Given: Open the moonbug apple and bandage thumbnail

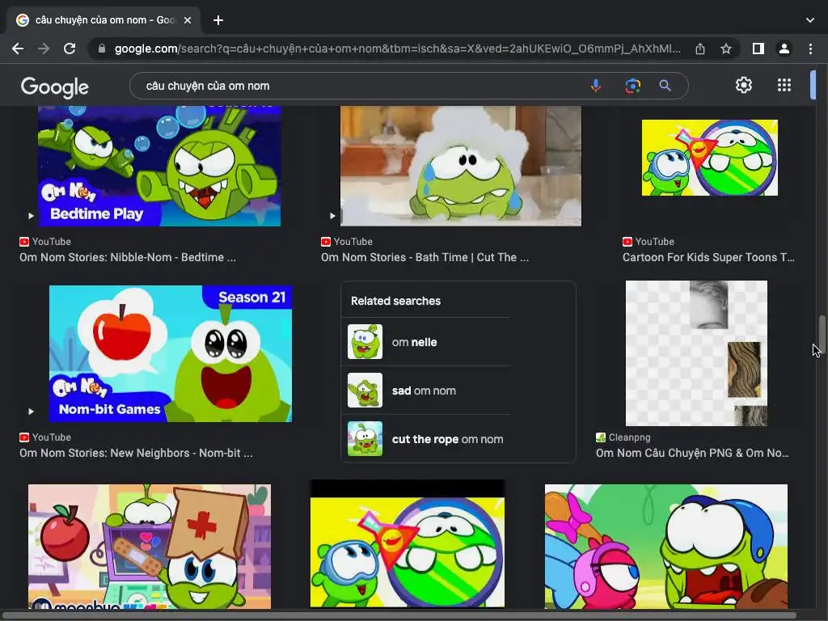Looking at the screenshot, I should (x=150, y=546).
